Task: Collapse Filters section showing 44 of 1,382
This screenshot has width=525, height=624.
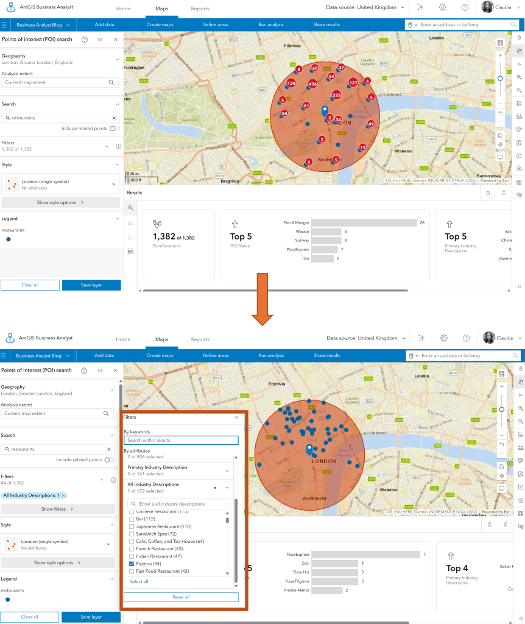Action: coord(102,480)
